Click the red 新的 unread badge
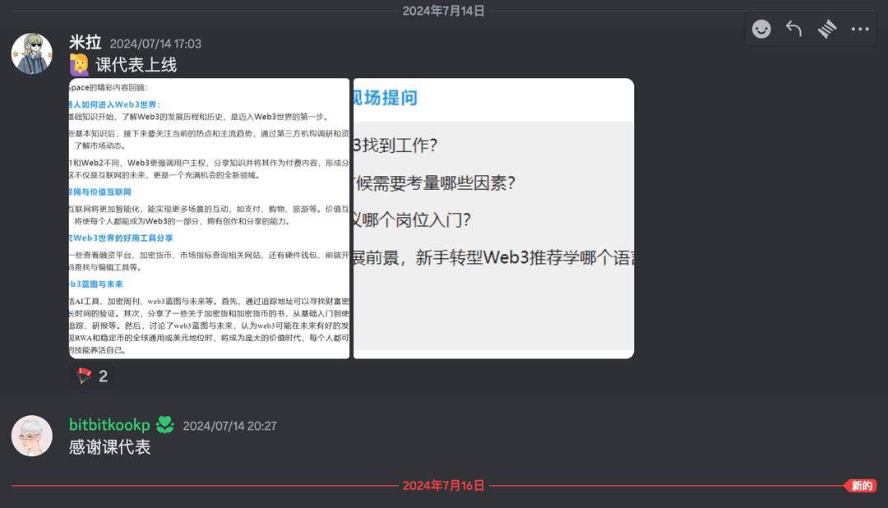888x508 pixels. (861, 486)
